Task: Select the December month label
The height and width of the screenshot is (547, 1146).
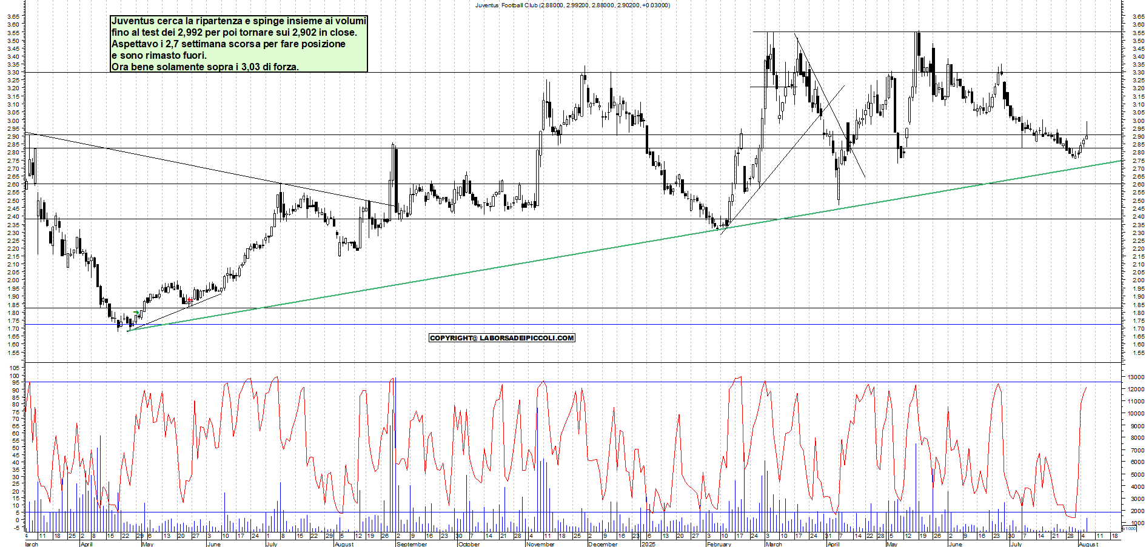Action: (603, 544)
